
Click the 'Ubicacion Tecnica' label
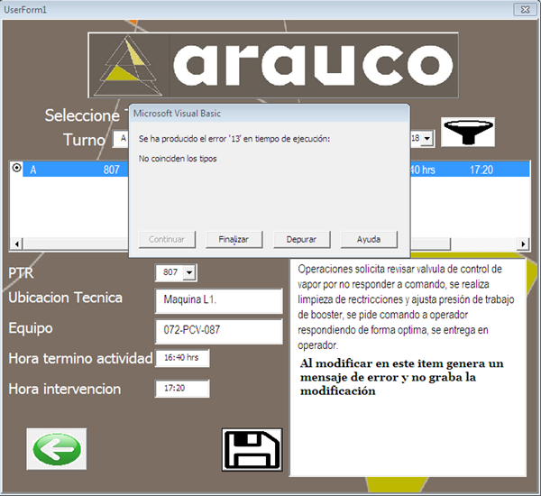[65, 298]
